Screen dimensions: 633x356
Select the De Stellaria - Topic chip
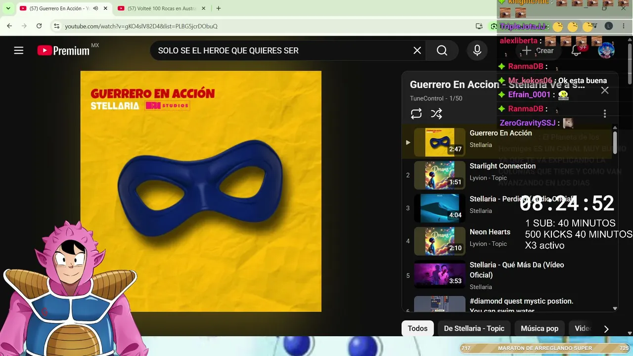474,328
